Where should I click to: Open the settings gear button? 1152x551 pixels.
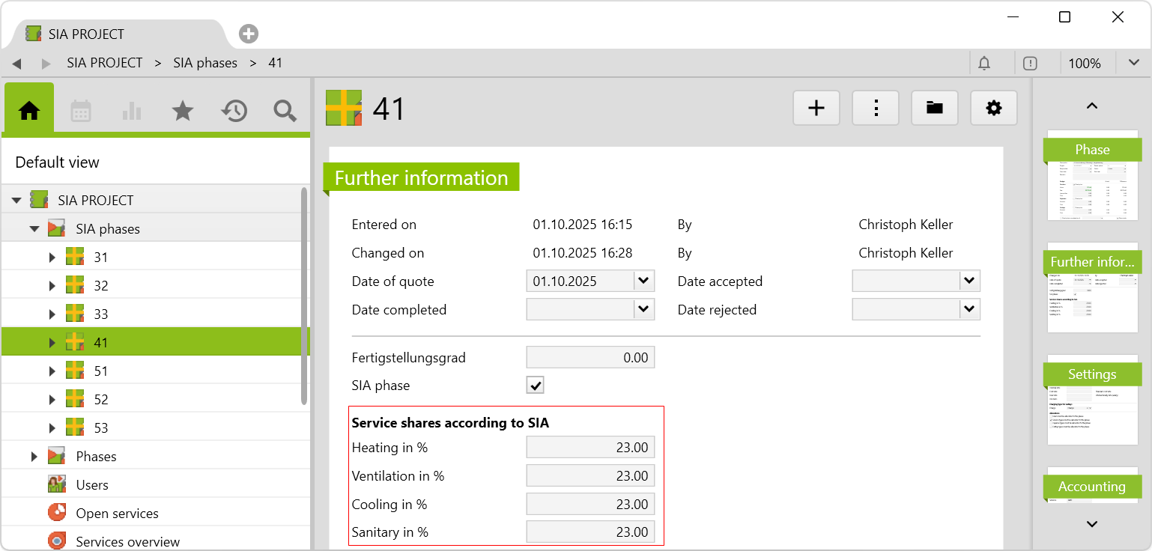click(x=993, y=109)
